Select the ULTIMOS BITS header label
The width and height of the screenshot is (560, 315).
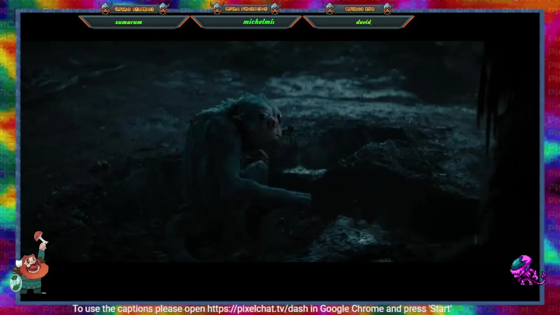(x=360, y=9)
